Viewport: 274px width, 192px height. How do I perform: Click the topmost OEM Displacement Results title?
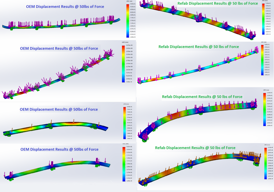pos(65,7)
